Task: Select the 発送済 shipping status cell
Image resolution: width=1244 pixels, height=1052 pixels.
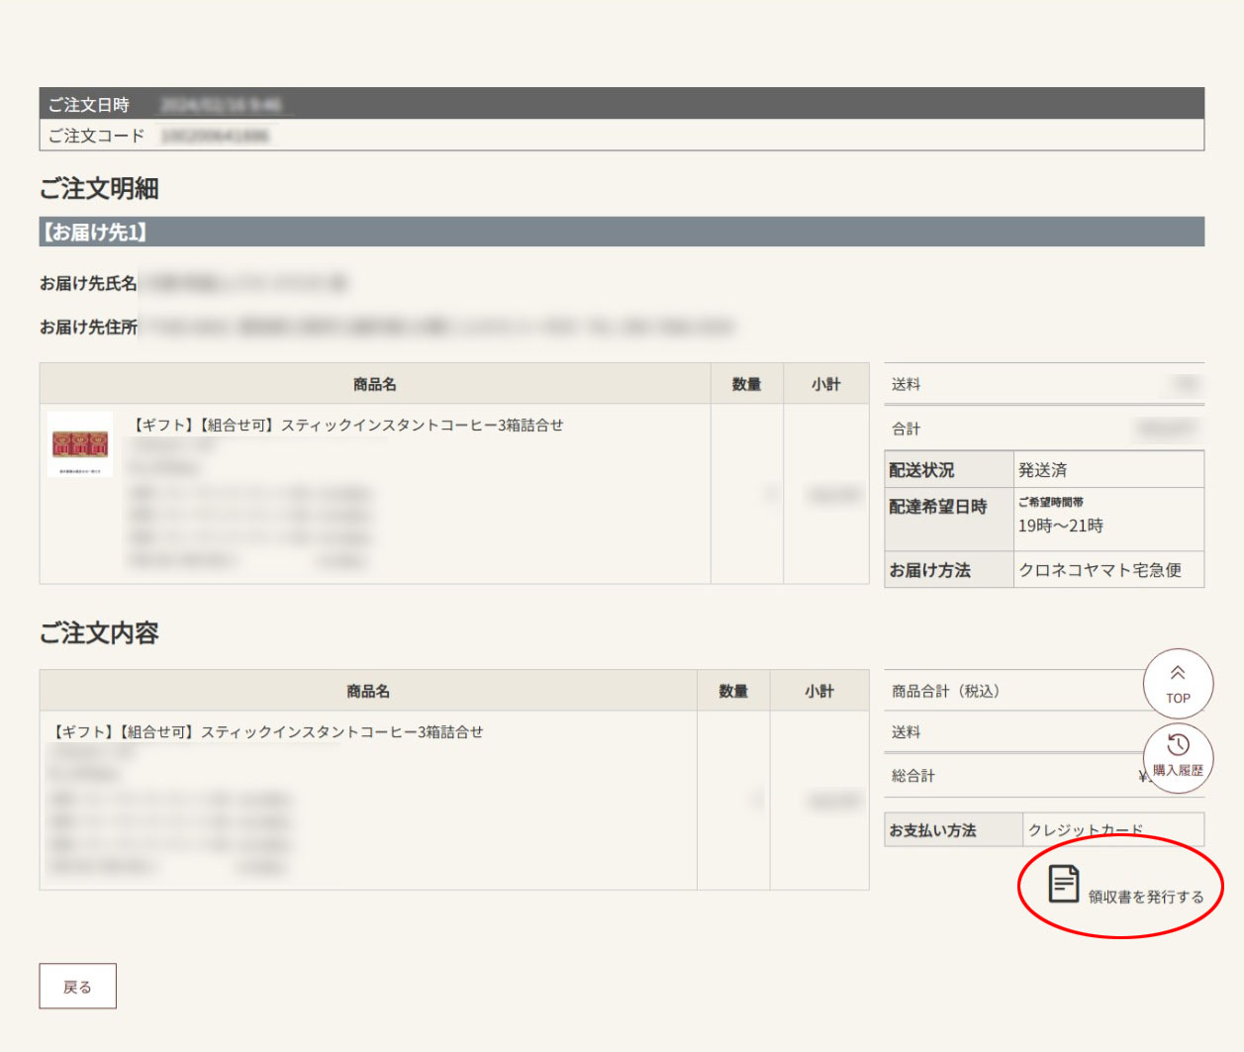Action: (x=1044, y=469)
